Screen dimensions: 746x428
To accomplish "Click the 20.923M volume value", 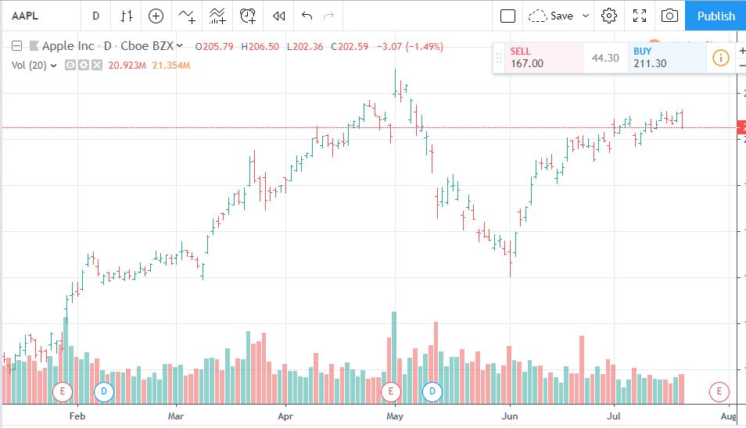I will click(127, 66).
